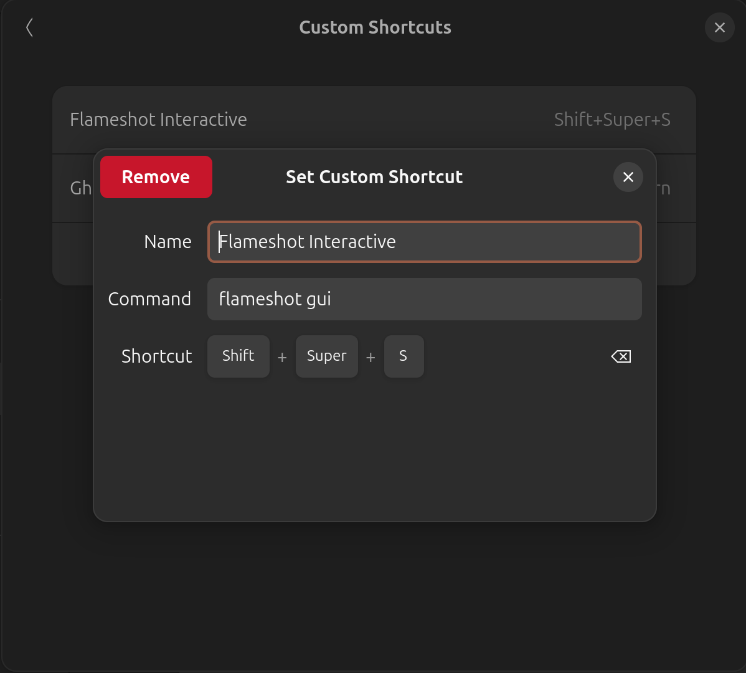Click the Command label

coord(149,299)
